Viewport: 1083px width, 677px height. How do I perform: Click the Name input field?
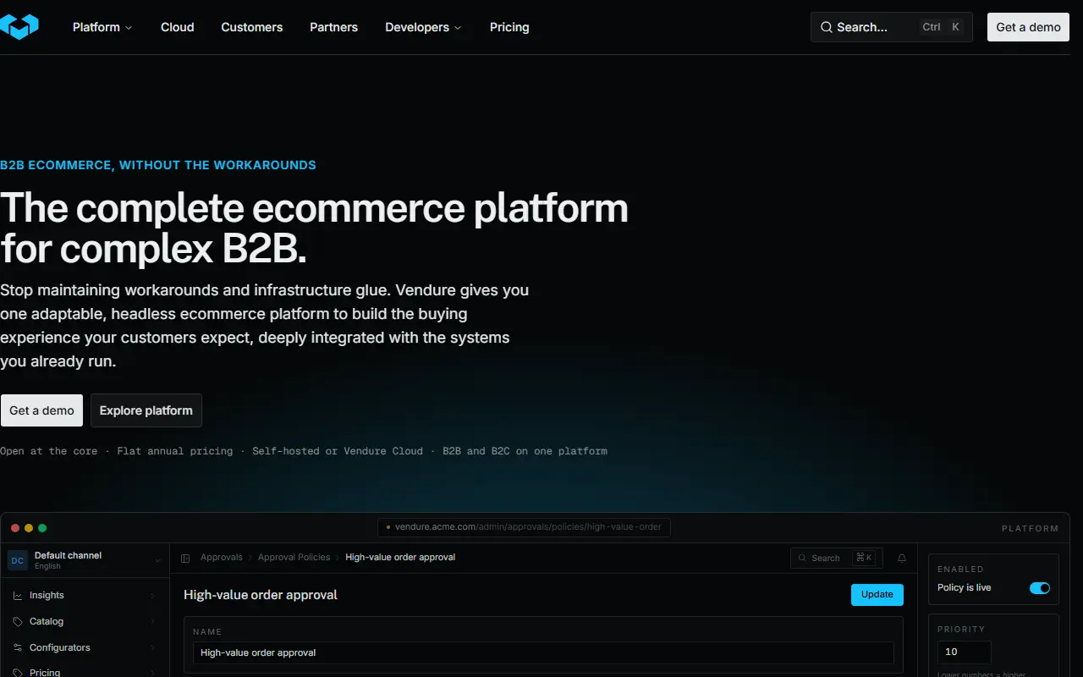click(x=543, y=653)
